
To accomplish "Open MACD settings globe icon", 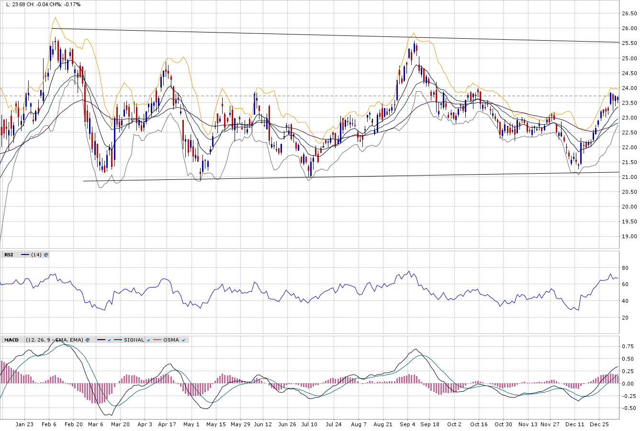I will (88, 340).
